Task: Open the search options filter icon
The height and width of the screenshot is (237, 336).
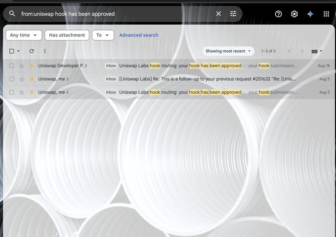Action: click(x=233, y=14)
